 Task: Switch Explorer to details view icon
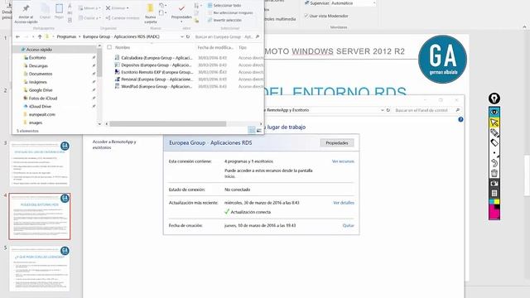point(252,130)
